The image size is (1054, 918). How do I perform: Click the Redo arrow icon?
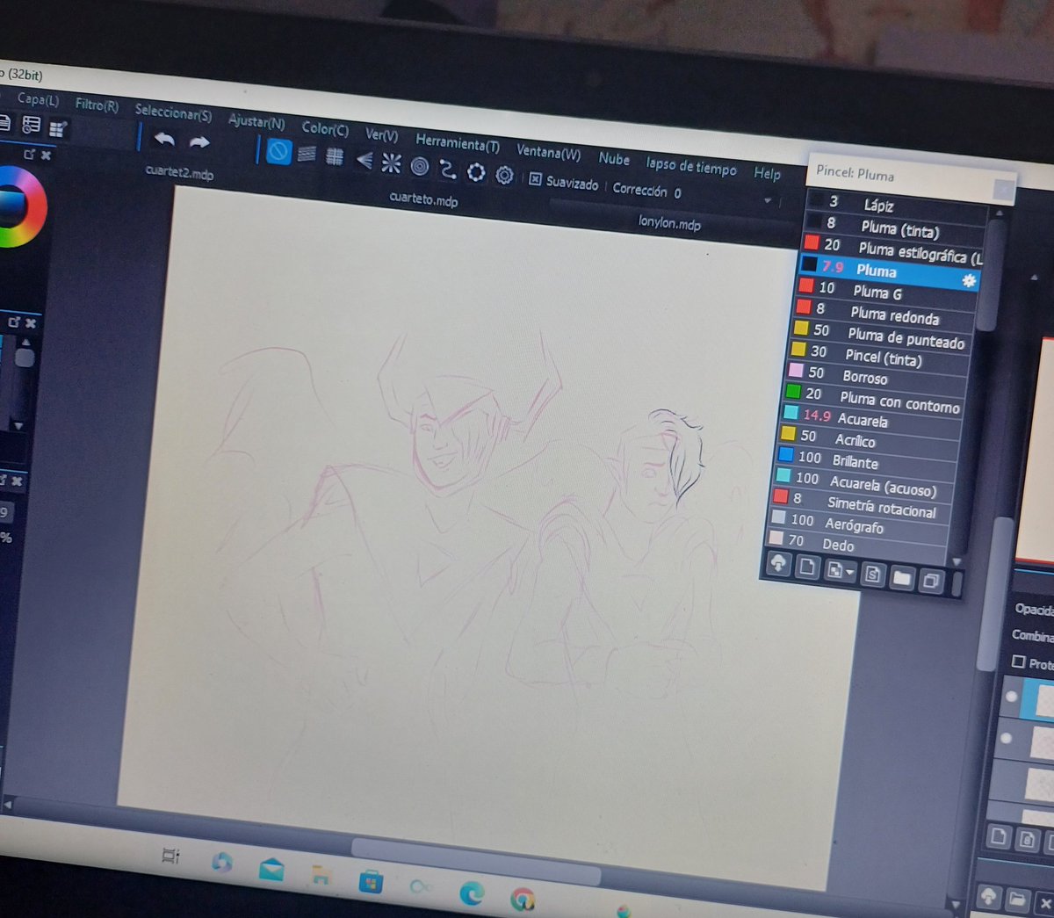pos(199,142)
